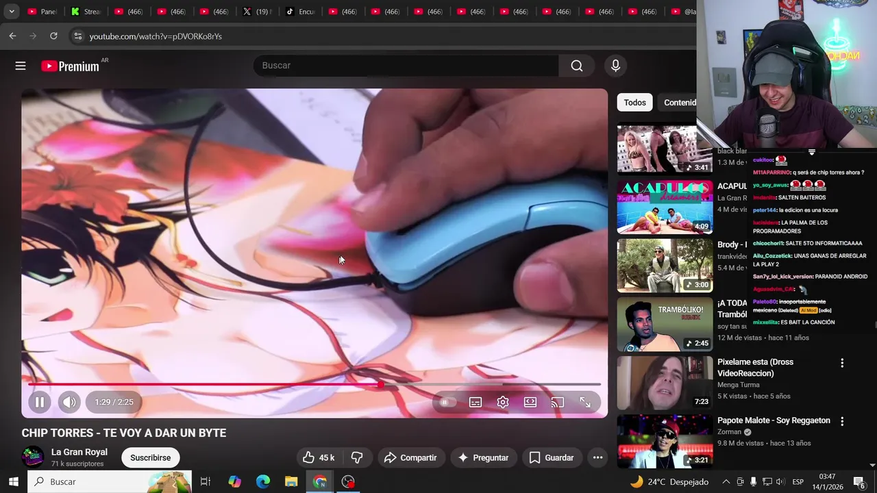Open the notification center icon

(x=859, y=481)
